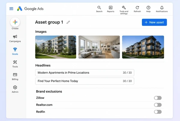Select the daytime apartment exterior image
This screenshot has width=180, height=121.
coord(56,47)
